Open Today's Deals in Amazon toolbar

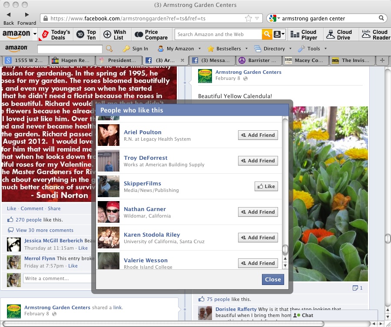tap(56, 35)
